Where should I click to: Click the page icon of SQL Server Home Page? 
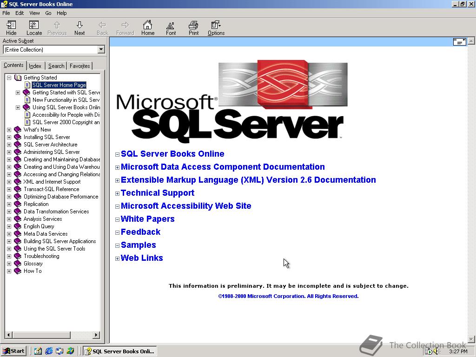tap(27, 85)
